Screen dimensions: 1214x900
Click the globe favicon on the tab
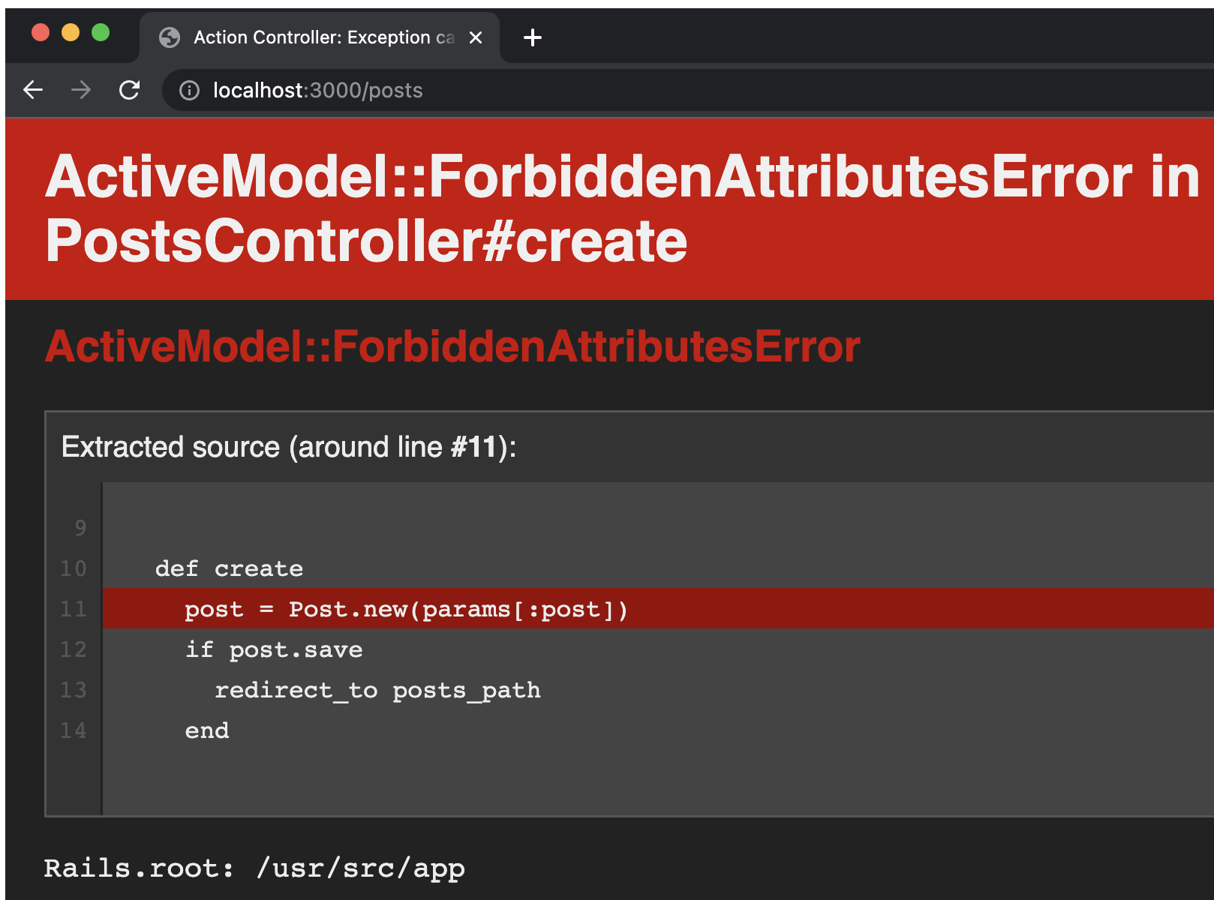click(170, 37)
